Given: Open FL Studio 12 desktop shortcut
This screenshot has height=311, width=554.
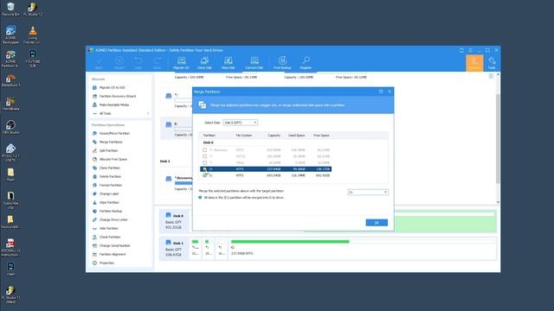Looking at the screenshot, I should [33, 10].
